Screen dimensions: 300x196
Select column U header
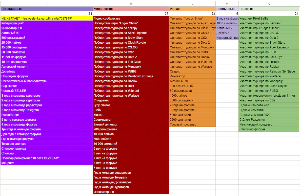tap(131, 4)
